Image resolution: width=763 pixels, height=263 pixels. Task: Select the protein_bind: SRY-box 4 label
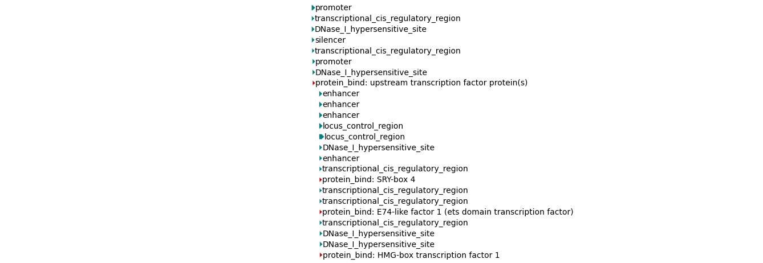point(368,180)
